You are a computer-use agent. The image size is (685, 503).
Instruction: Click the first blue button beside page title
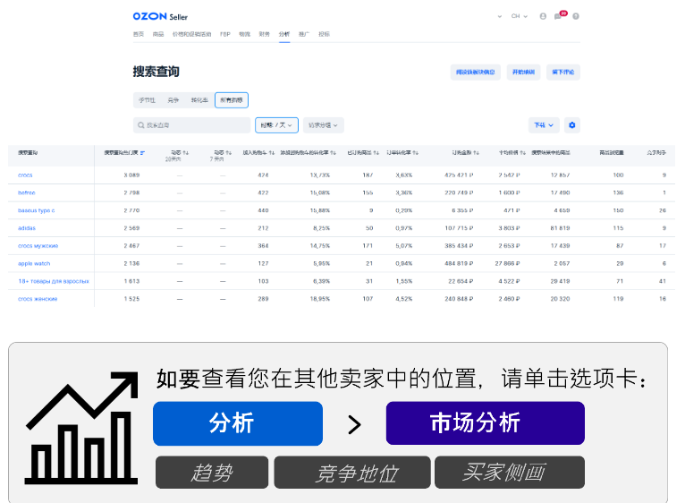click(476, 72)
